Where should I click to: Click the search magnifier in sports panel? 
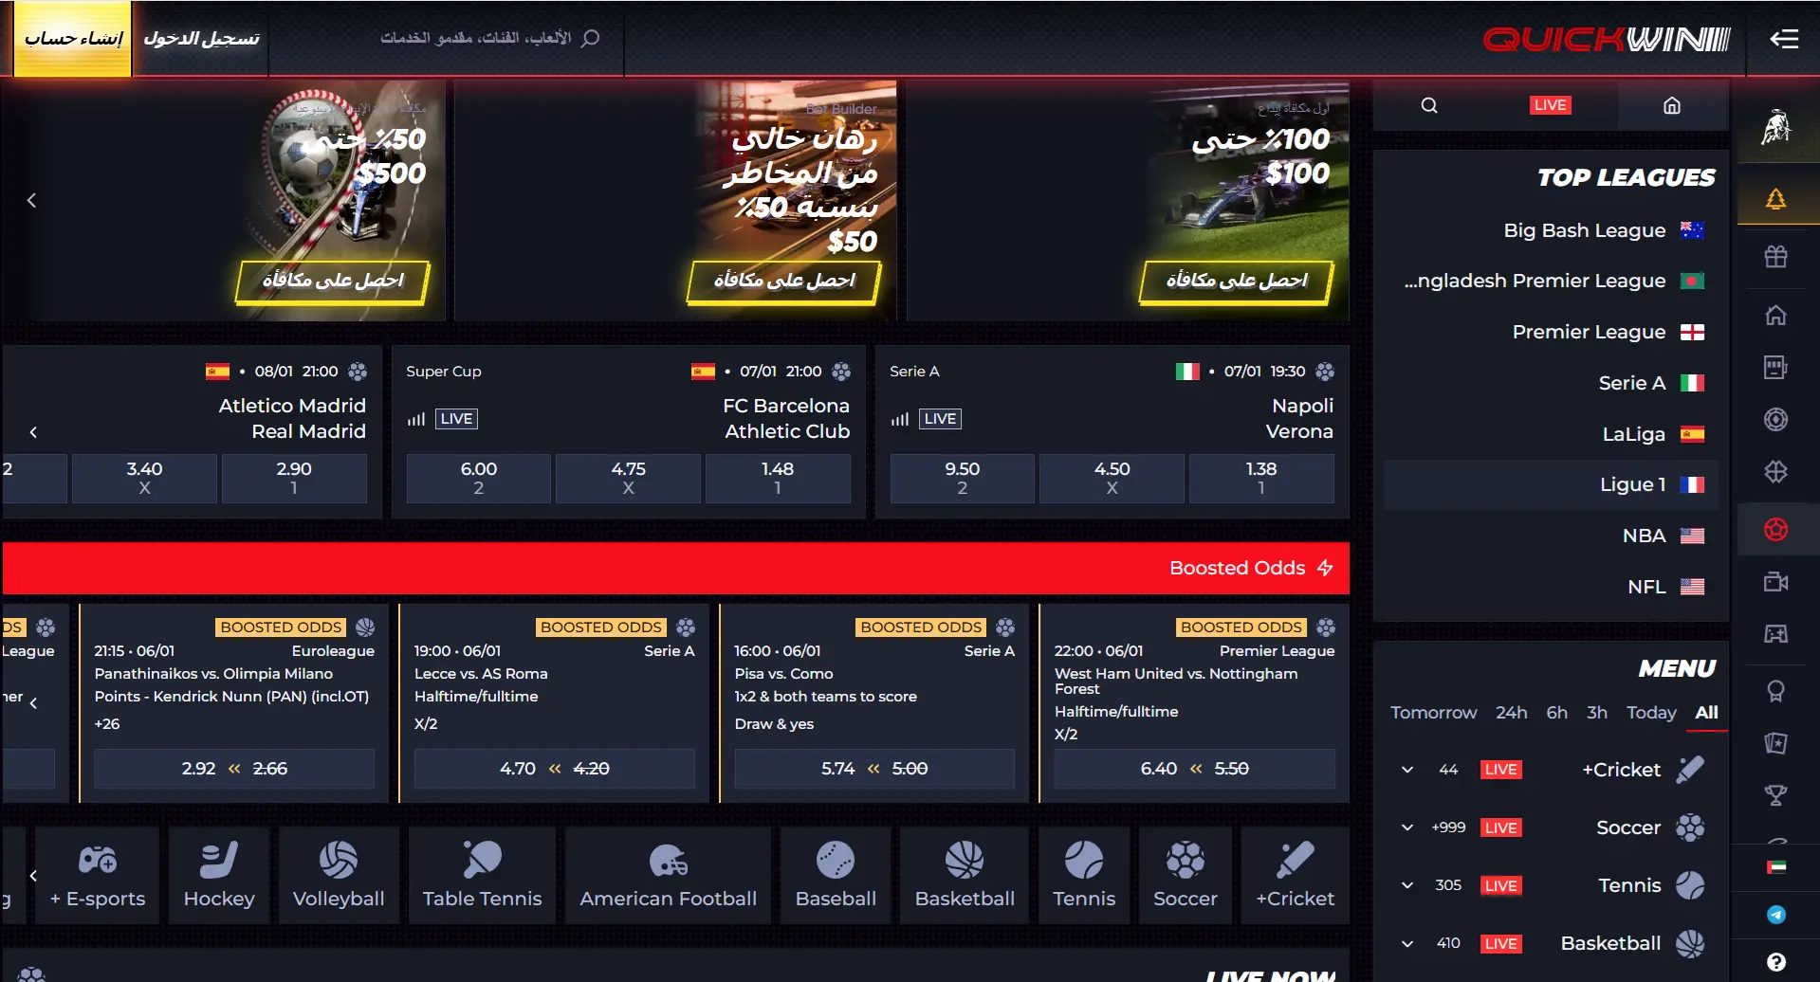(1429, 105)
